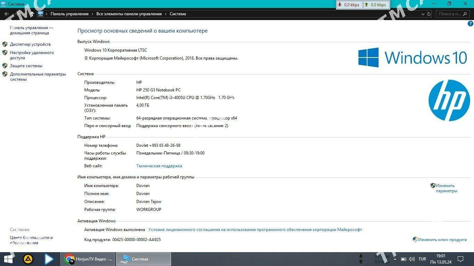Open Центр безопасности и обслуживания
The image size is (474, 266).
[x=31, y=240]
